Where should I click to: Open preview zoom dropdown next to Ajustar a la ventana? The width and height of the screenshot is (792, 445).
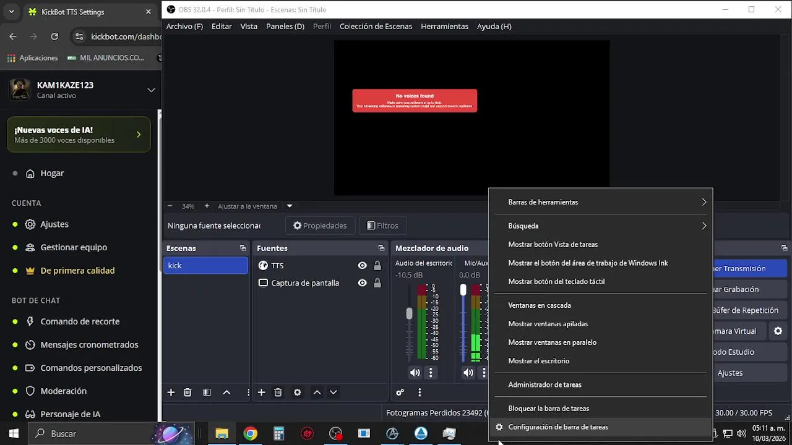click(289, 206)
